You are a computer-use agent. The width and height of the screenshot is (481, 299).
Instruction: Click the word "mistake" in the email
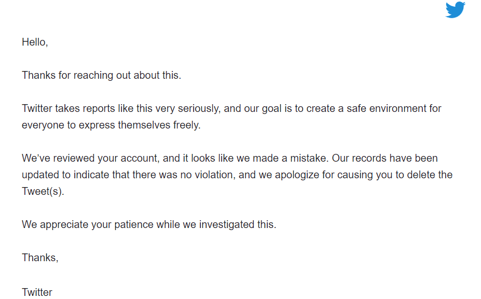click(x=309, y=158)
